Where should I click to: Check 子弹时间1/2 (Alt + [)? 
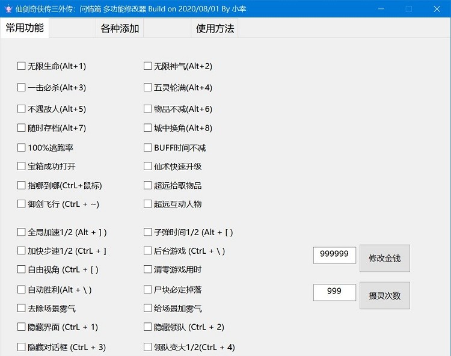pyautogui.click(x=147, y=232)
